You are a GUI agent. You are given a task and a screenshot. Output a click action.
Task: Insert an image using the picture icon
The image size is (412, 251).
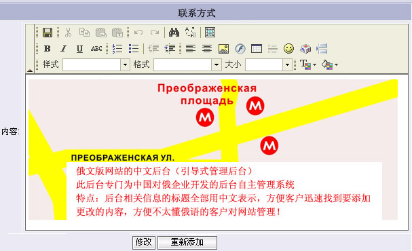tap(223, 49)
